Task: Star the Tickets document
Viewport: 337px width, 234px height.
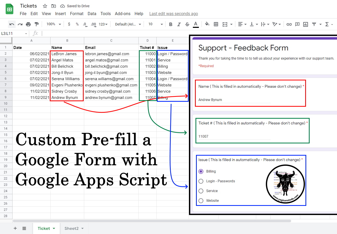Action: coord(45,6)
